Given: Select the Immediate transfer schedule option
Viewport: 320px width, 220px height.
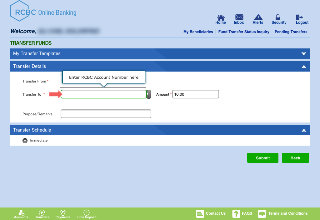Looking at the screenshot, I should [x=25, y=141].
